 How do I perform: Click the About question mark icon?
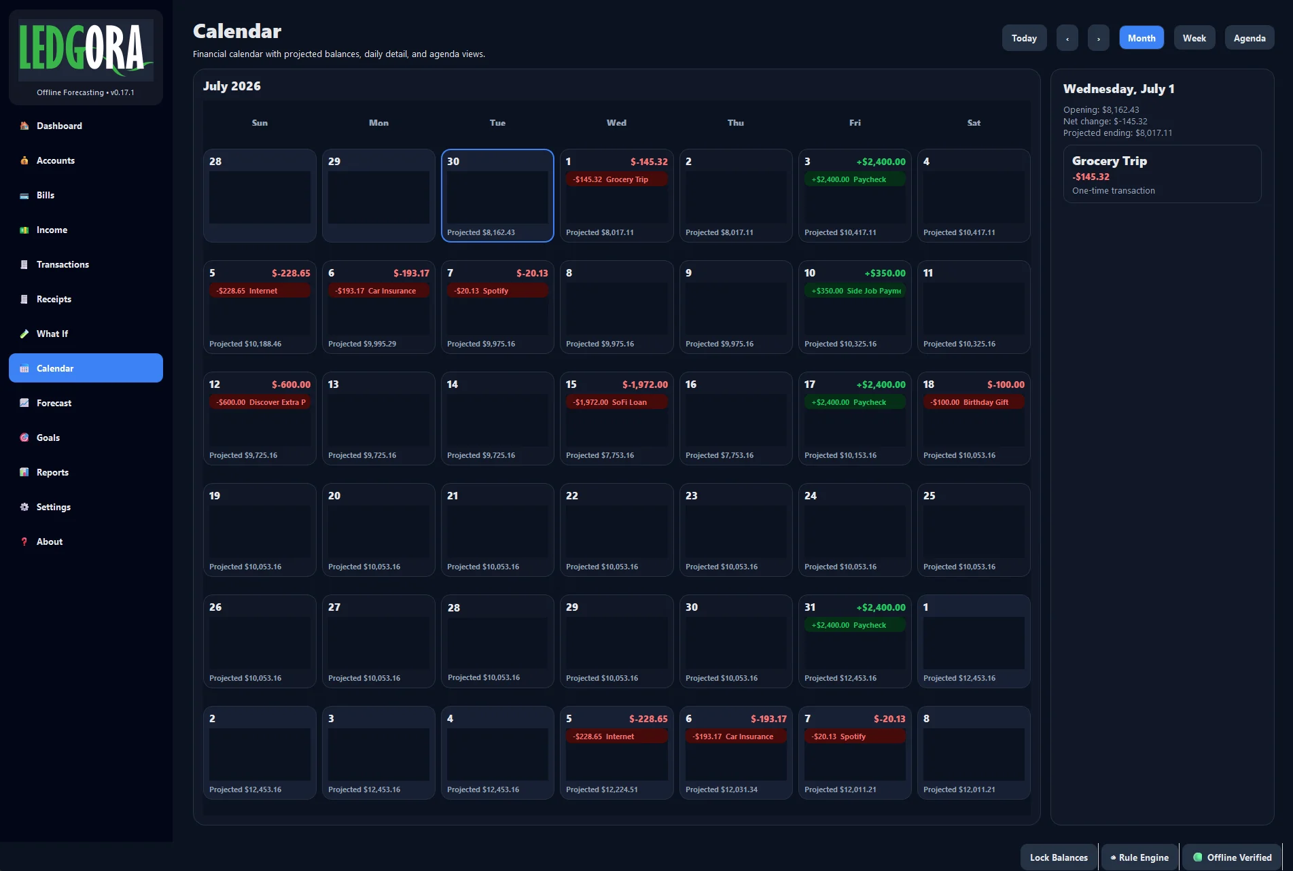click(24, 541)
